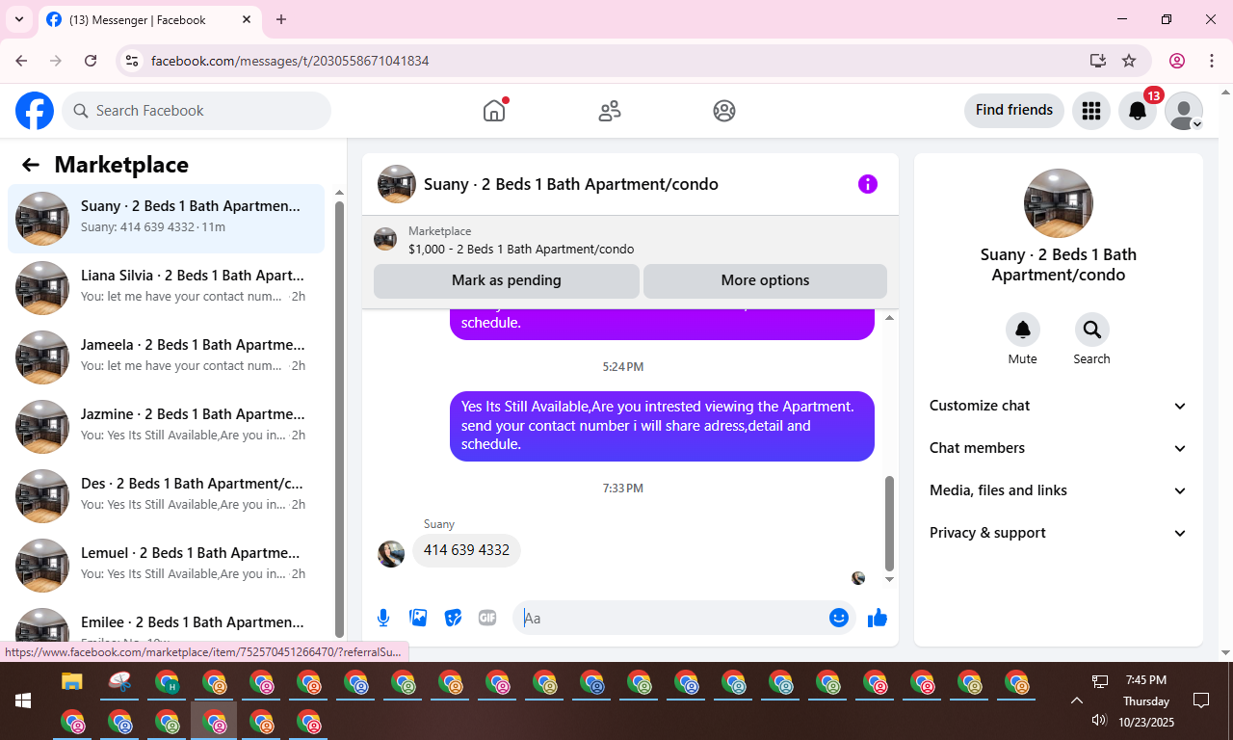This screenshot has height=740, width=1233.
Task: Open the Liana Silvia conversation
Action: (166, 288)
